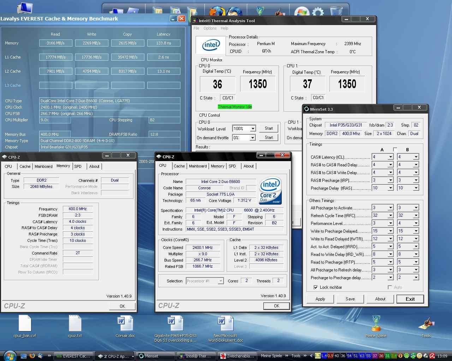
Task: Open Performance Level channel B dropdown
Action: point(416,223)
